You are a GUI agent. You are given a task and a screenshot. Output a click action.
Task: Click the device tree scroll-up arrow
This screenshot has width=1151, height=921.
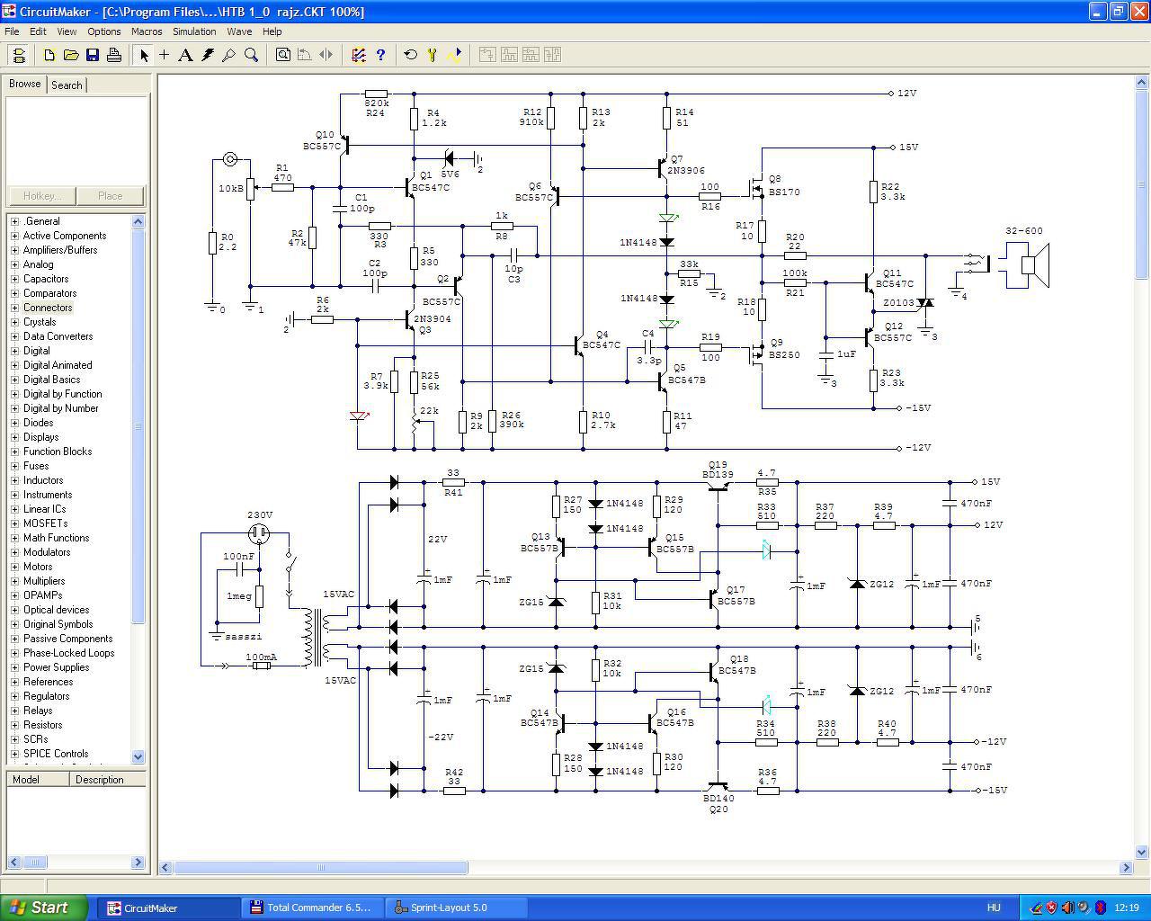pos(138,221)
